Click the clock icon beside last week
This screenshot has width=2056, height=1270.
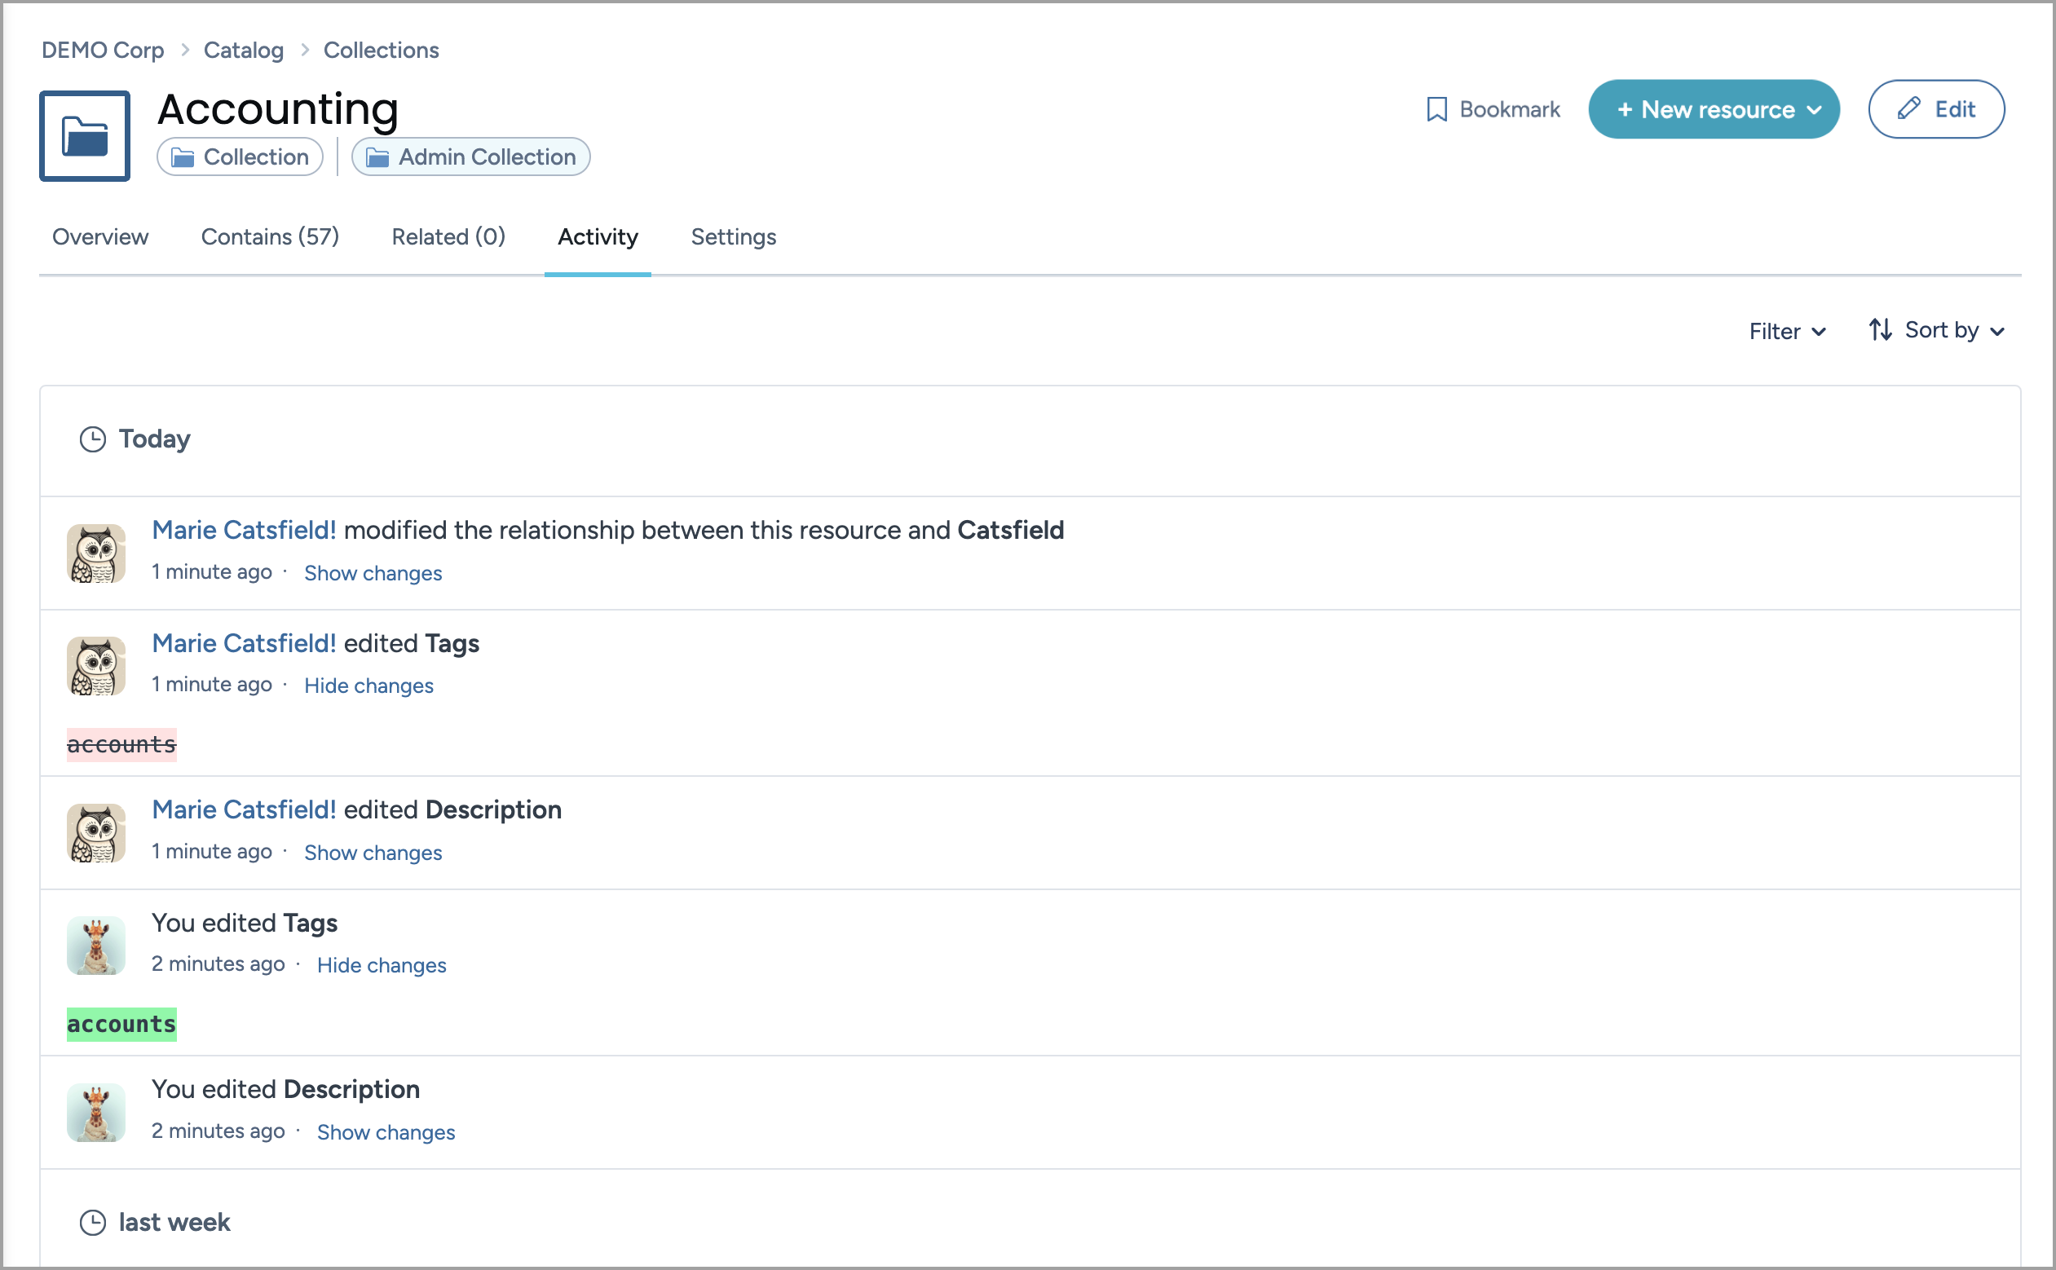coord(92,1222)
